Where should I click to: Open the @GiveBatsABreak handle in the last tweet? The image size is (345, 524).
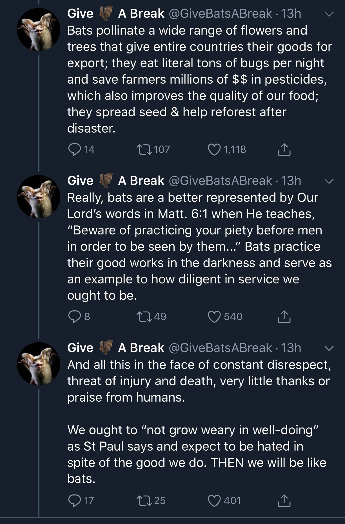click(220, 348)
